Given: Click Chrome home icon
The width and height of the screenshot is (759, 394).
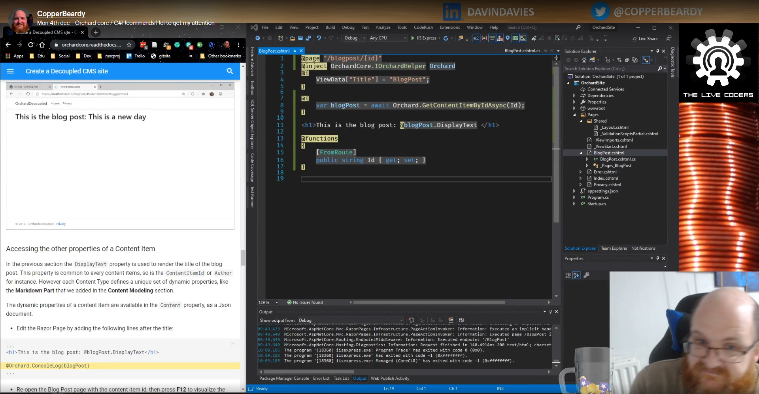Looking at the screenshot, I should [x=42, y=45].
